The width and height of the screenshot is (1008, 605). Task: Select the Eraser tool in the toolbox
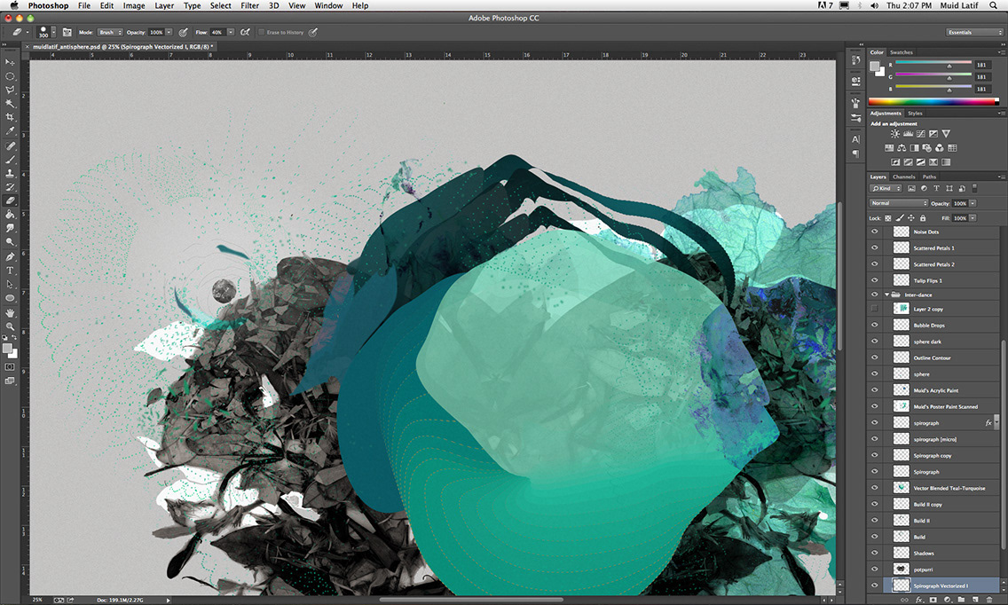click(x=10, y=200)
